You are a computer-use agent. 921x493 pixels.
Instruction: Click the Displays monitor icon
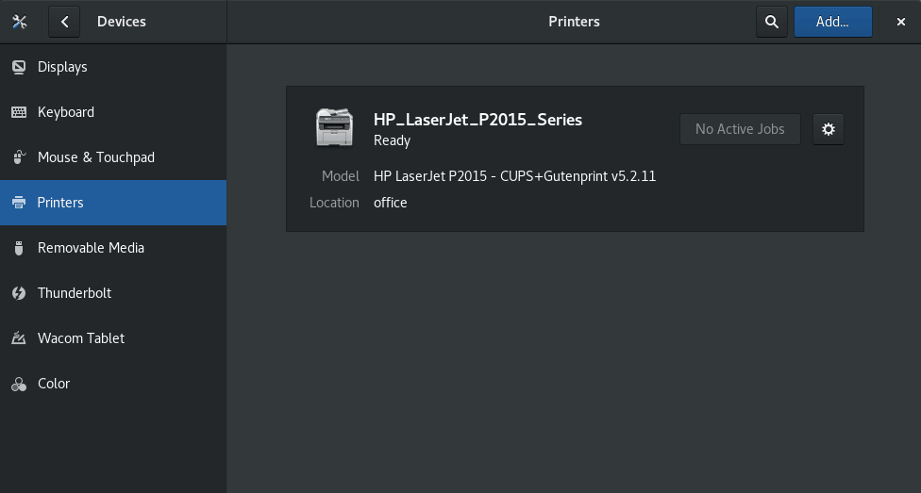pos(19,67)
